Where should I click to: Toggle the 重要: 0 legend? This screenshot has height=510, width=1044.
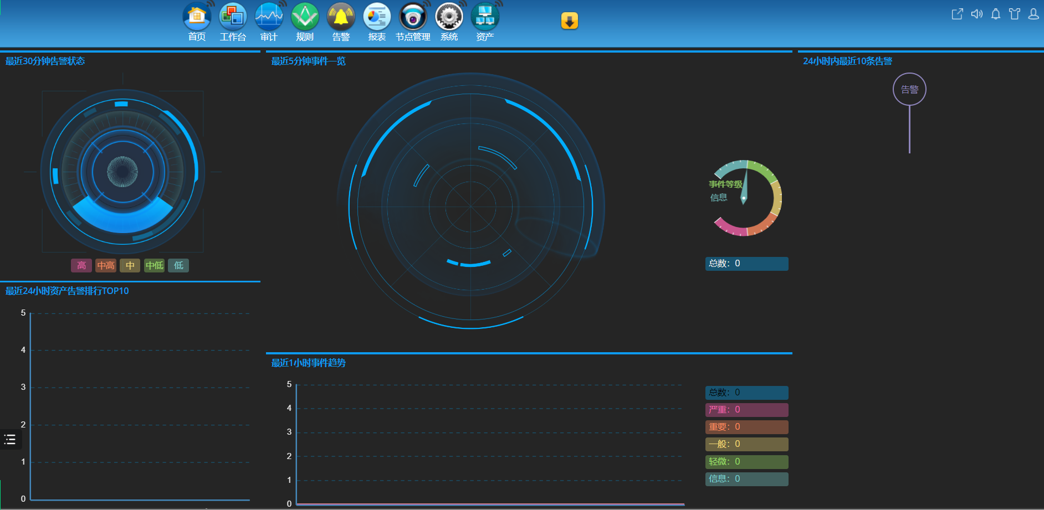click(747, 427)
